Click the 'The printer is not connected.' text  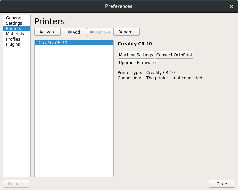[x=175, y=78]
